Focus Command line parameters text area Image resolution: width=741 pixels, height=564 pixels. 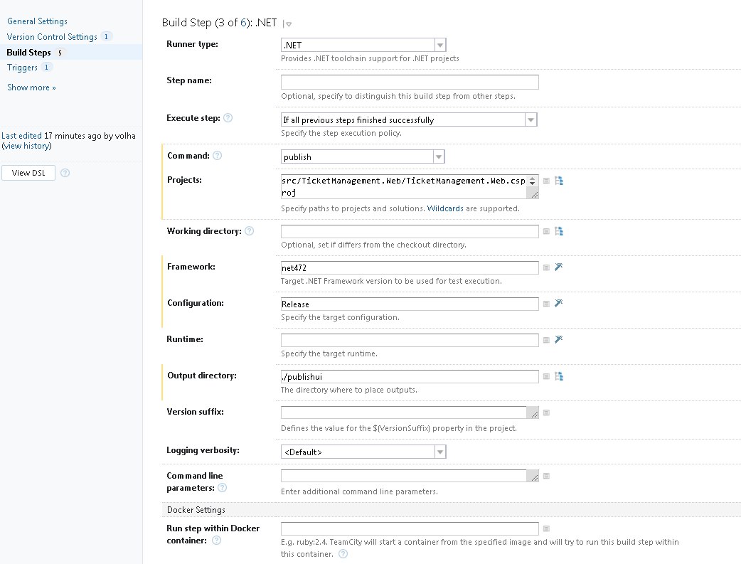410,476
